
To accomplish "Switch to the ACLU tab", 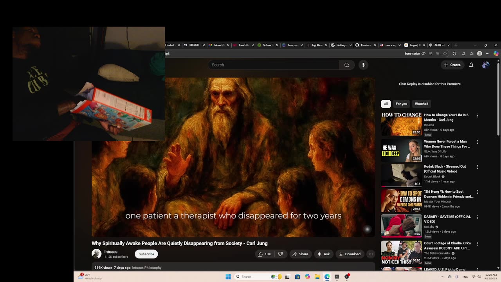I will click(x=439, y=45).
